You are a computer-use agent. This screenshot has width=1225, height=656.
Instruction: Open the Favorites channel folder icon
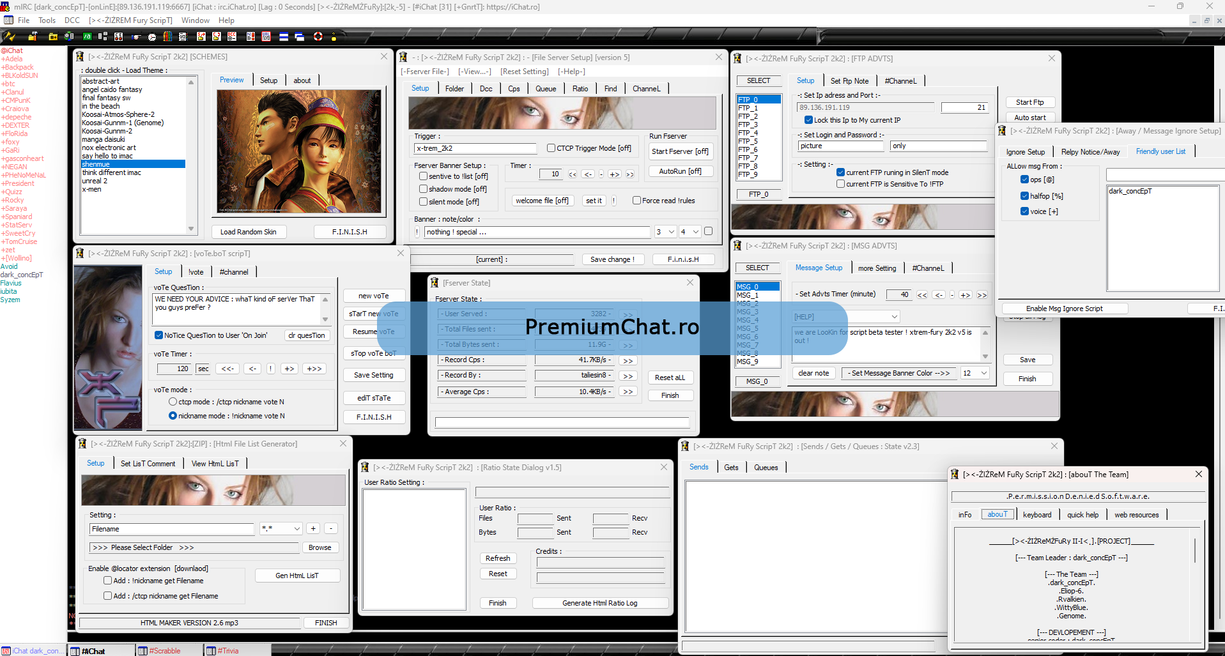coord(53,36)
